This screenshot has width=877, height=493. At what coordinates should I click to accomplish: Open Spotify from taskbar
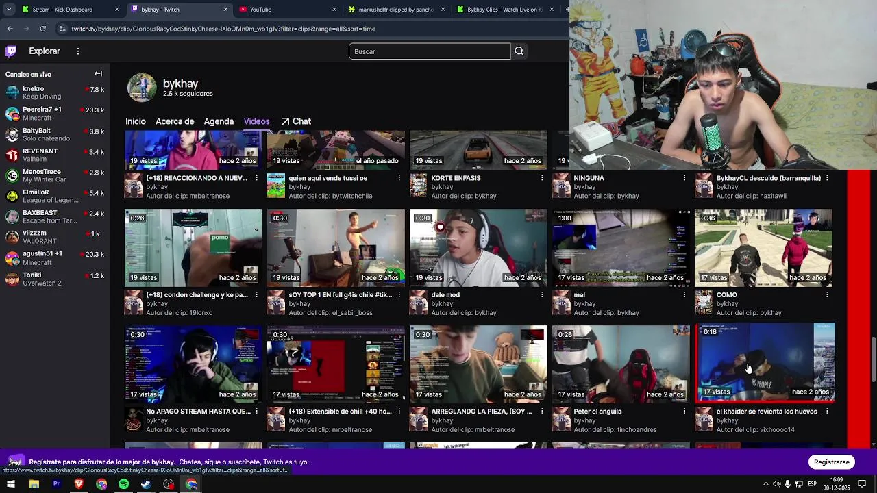coord(123,484)
